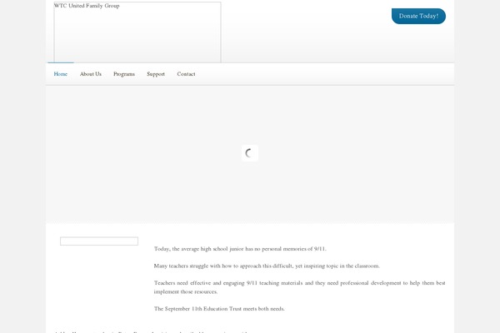Click the loading spinner in the slideshow
The height and width of the screenshot is (333, 500).
250,153
